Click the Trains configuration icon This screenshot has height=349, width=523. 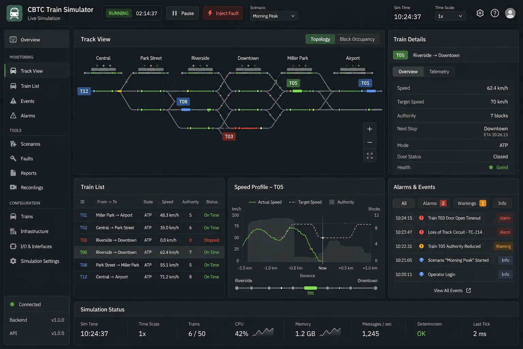pos(13,216)
